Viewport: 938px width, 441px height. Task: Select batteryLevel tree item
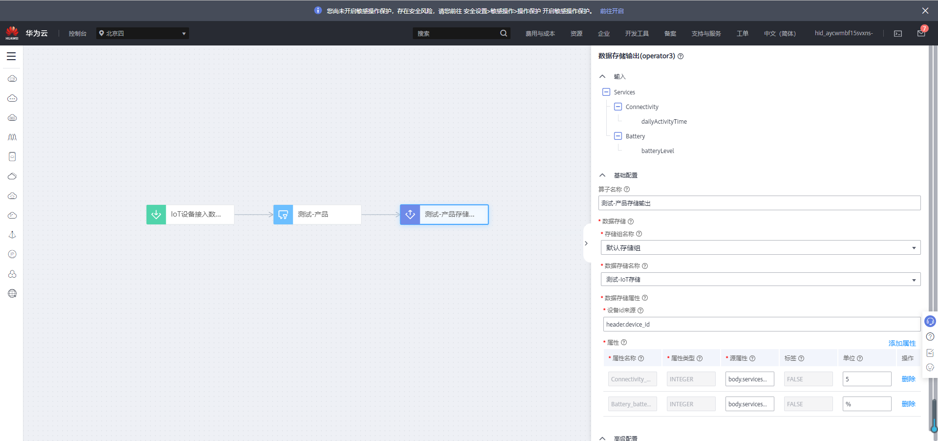[x=658, y=151]
